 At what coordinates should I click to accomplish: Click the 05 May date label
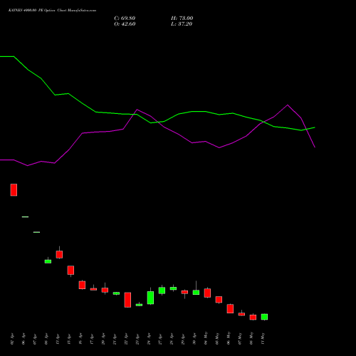pyautogui.click(x=217, y=338)
